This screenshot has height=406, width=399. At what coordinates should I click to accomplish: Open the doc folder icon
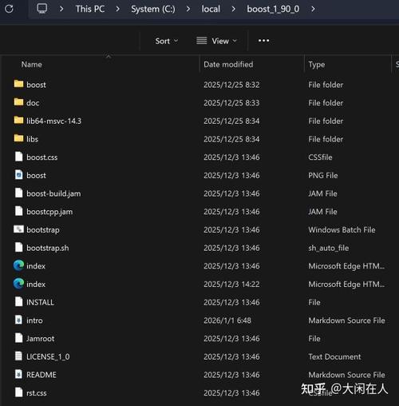pos(18,102)
